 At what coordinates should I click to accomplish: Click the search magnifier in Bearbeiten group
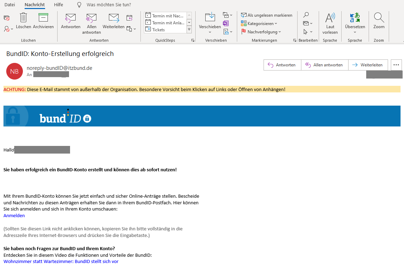click(306, 15)
